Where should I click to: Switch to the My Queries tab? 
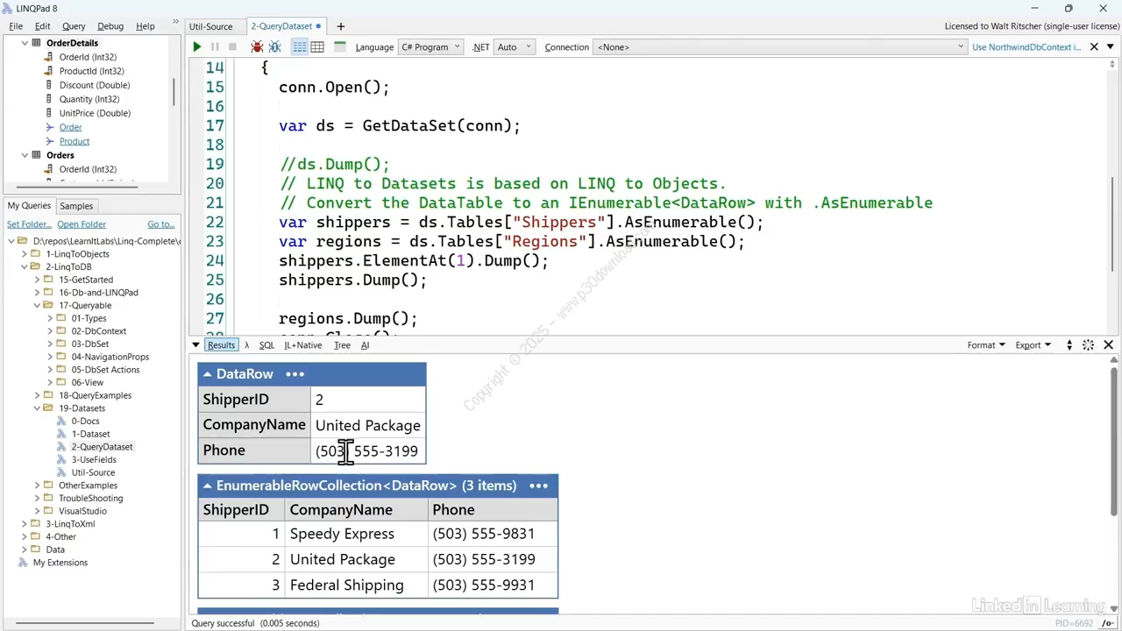click(30, 206)
